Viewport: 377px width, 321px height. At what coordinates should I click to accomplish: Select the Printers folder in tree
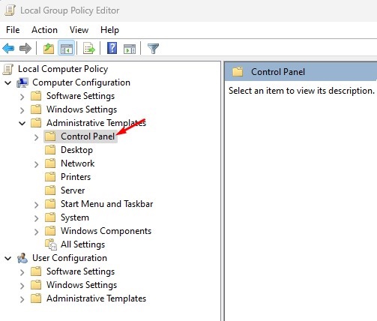pyautogui.click(x=76, y=177)
